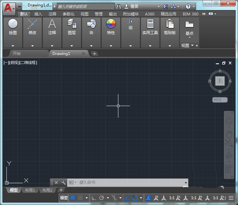Open the 绘图 (Draw) panel icon
This screenshot has width=238, height=205.
coord(13,24)
